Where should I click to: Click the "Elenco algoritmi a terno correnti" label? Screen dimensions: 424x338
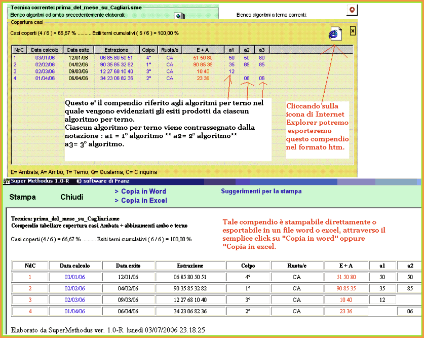click(272, 15)
